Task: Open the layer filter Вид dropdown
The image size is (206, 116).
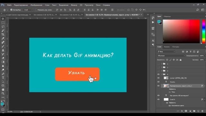Action: 166,52
